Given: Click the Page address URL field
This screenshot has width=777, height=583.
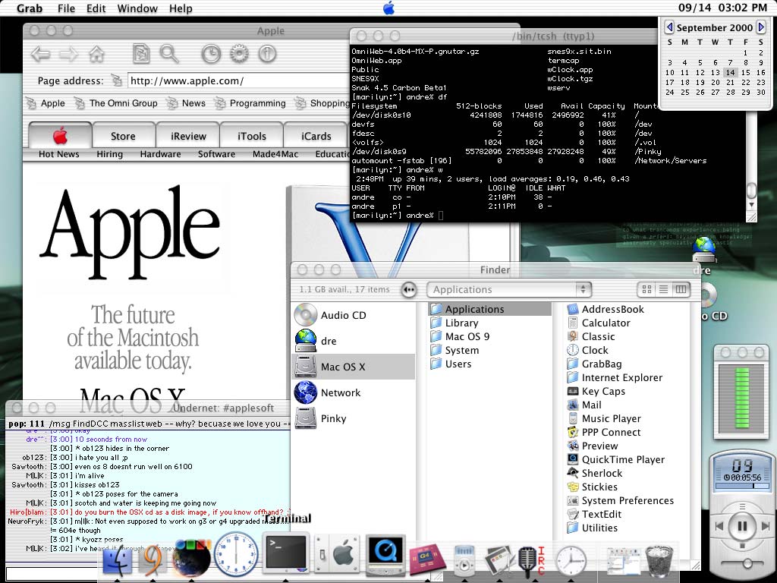Looking at the screenshot, I should click(x=235, y=80).
